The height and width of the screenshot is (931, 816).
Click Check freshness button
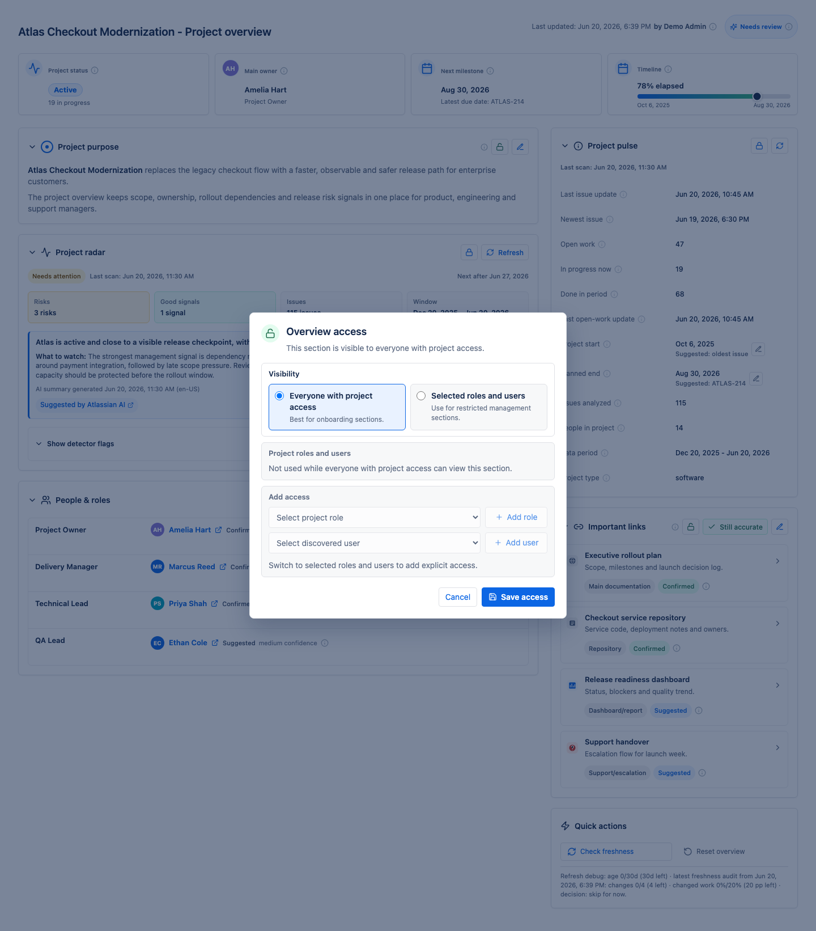[616, 852]
